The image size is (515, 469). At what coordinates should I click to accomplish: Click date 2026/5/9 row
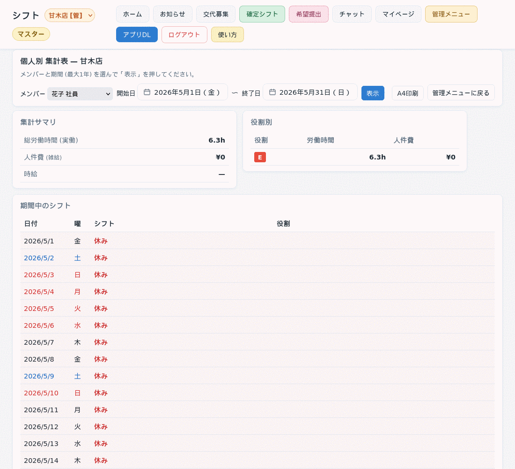(257, 376)
